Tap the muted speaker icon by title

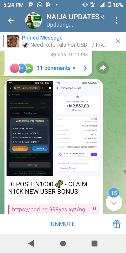click(103, 17)
